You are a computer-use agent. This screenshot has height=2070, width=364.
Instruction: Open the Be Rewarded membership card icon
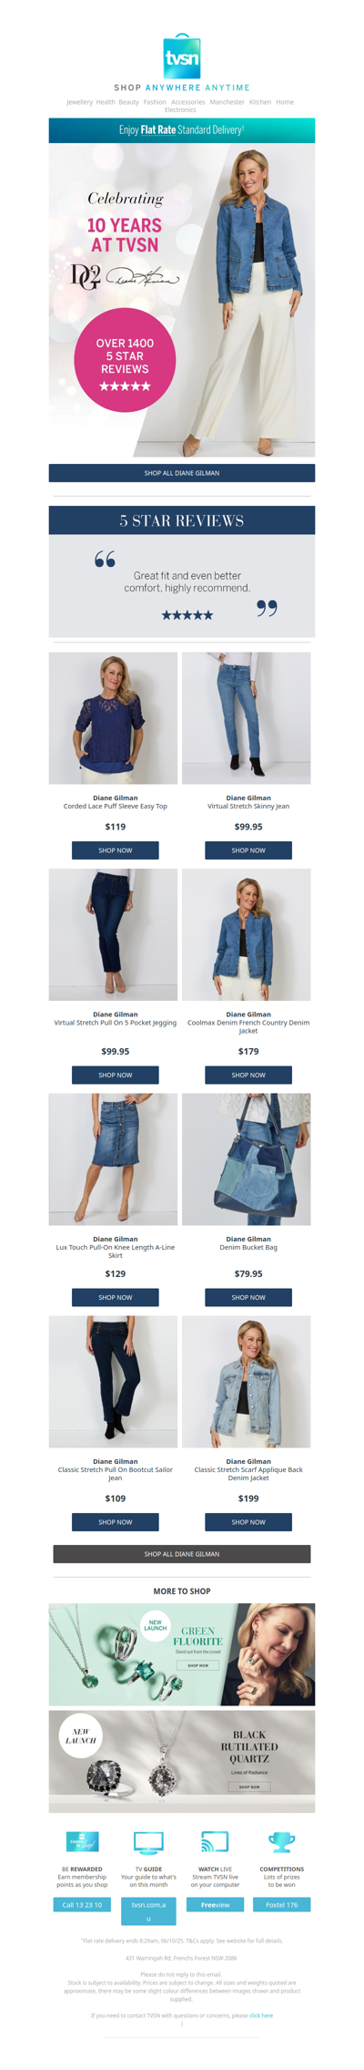pos(82,1841)
